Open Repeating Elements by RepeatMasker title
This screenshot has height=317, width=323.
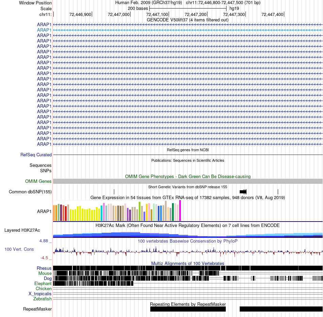click(188, 304)
